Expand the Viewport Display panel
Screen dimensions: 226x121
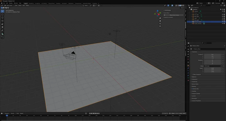(196, 94)
